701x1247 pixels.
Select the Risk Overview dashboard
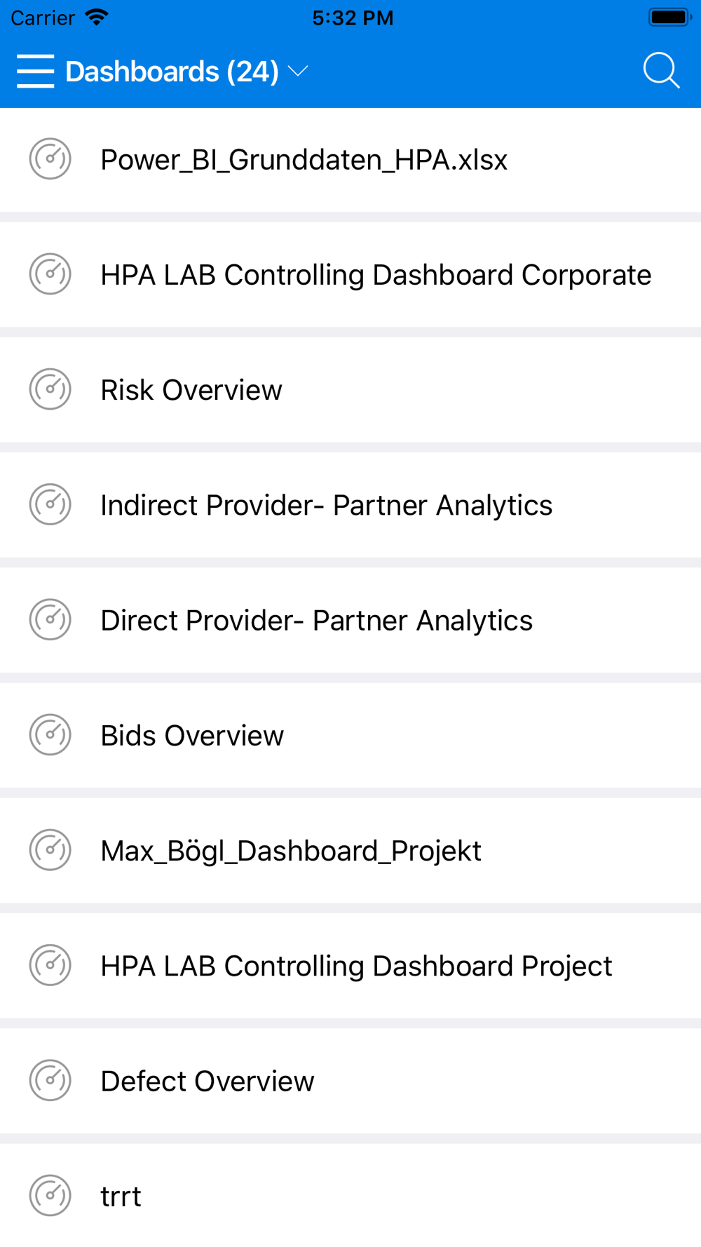191,390
